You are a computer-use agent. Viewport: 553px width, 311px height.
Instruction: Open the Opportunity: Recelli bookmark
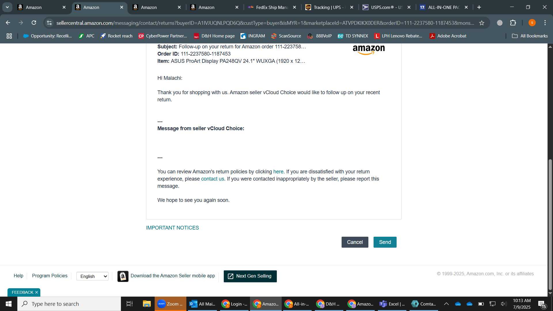click(x=48, y=36)
